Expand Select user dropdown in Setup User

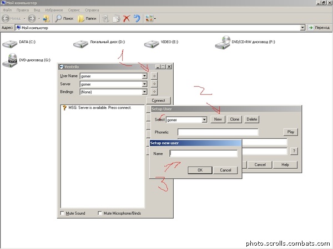[x=204, y=120]
